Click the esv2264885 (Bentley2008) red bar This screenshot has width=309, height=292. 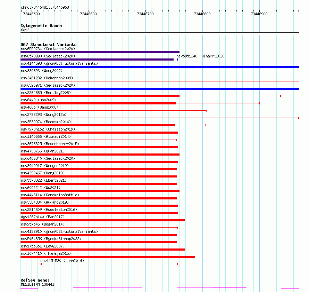(x=100, y=96)
